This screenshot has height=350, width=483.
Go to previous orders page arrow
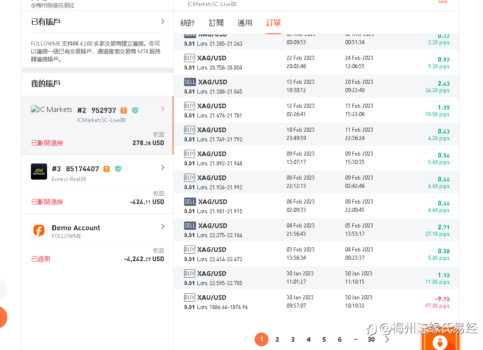(x=246, y=339)
